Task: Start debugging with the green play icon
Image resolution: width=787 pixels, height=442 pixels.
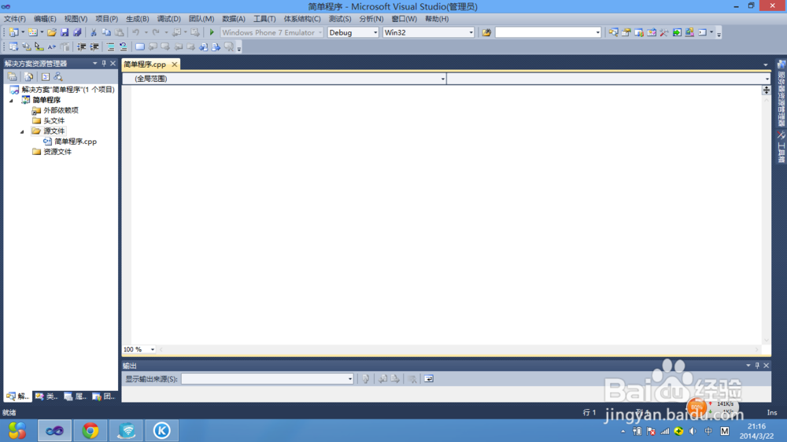Action: (212, 32)
